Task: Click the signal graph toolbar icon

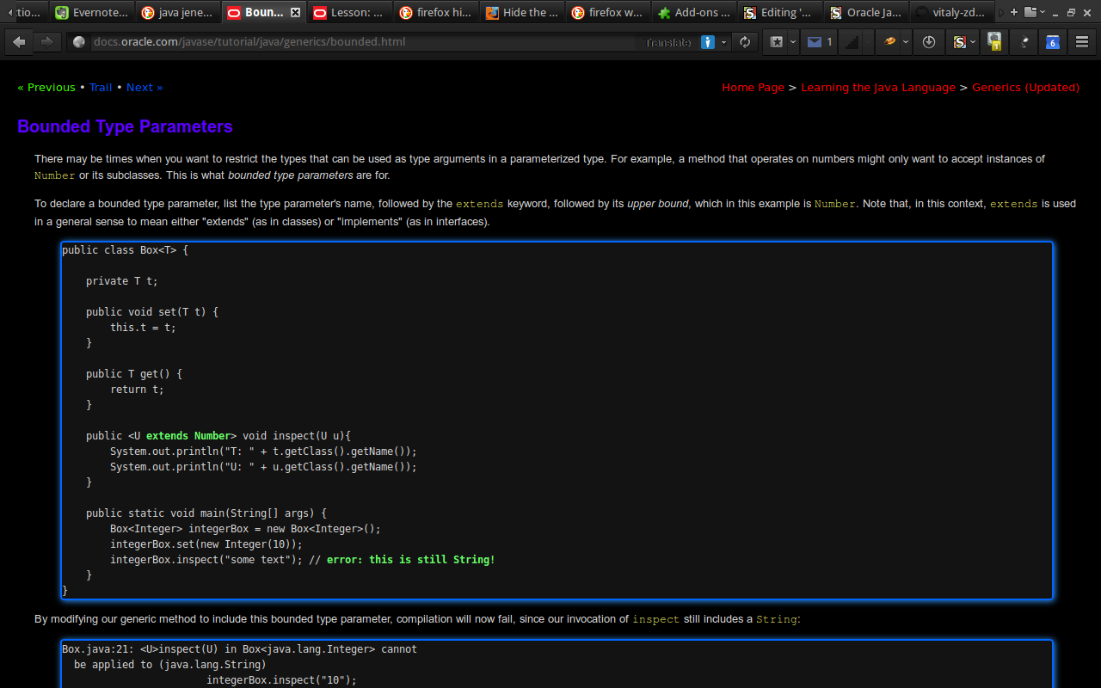Action: (x=852, y=41)
